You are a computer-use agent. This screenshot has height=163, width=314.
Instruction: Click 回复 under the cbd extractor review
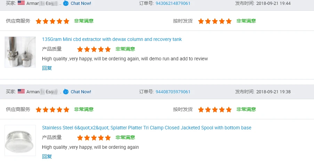[x=47, y=68]
